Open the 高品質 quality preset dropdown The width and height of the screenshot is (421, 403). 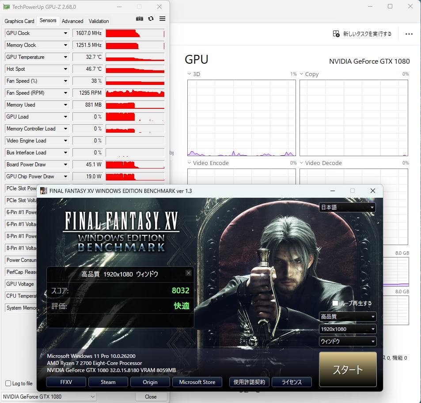click(x=348, y=316)
